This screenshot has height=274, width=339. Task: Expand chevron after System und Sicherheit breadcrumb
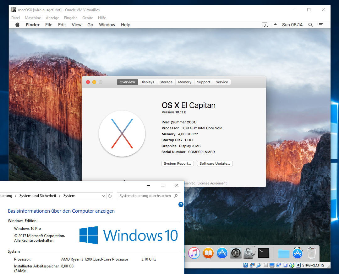click(x=60, y=196)
